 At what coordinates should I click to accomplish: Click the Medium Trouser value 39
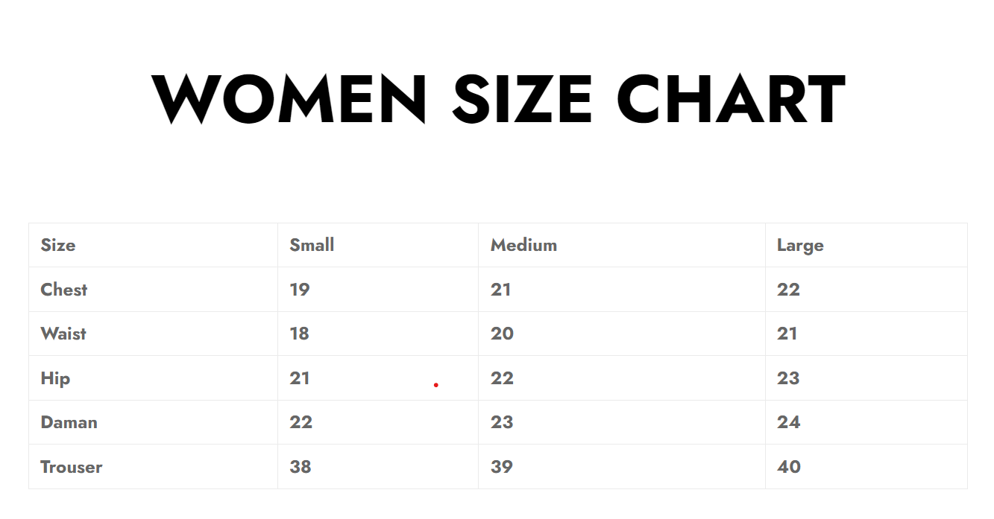tap(502, 467)
